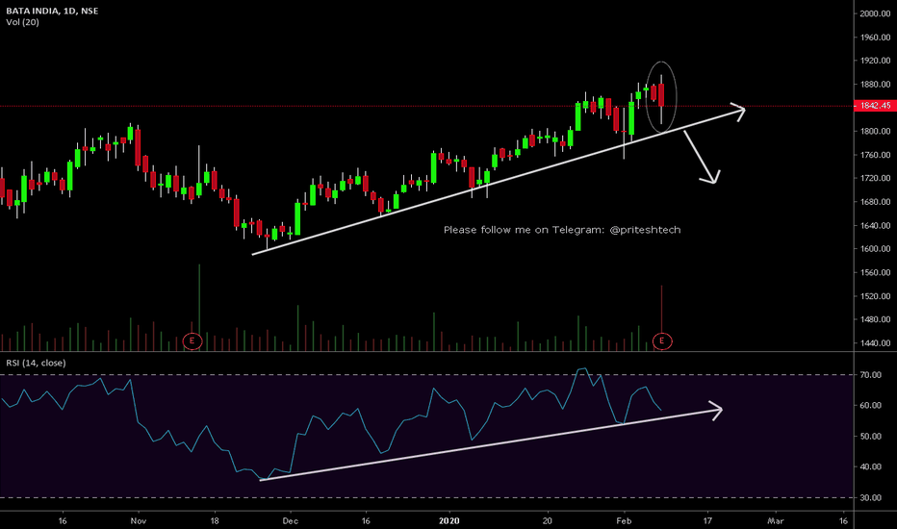
Task: Click the 18 date label on the time axis
Action: click(x=215, y=521)
